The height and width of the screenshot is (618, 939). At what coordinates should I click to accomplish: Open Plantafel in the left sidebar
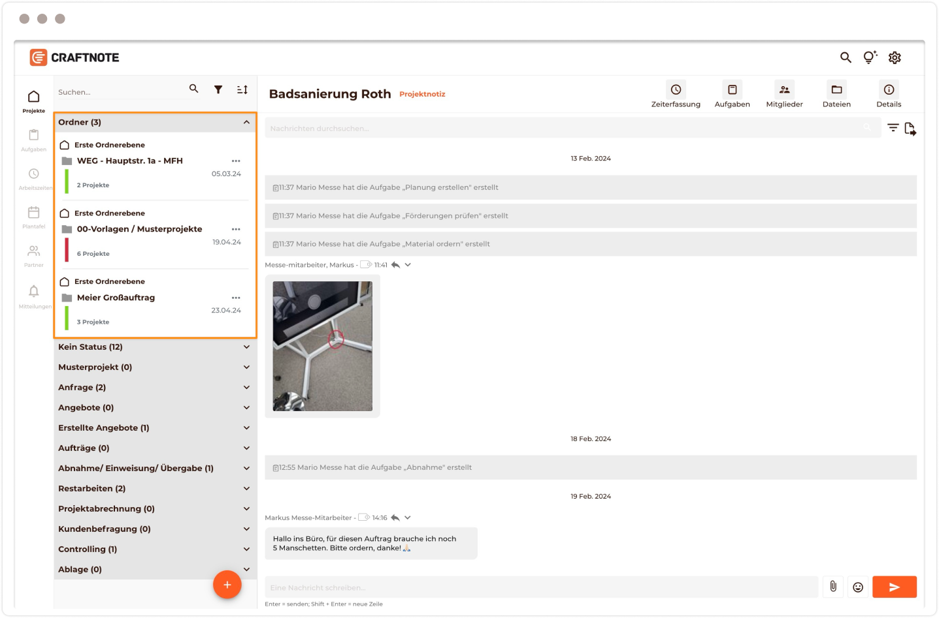[33, 213]
